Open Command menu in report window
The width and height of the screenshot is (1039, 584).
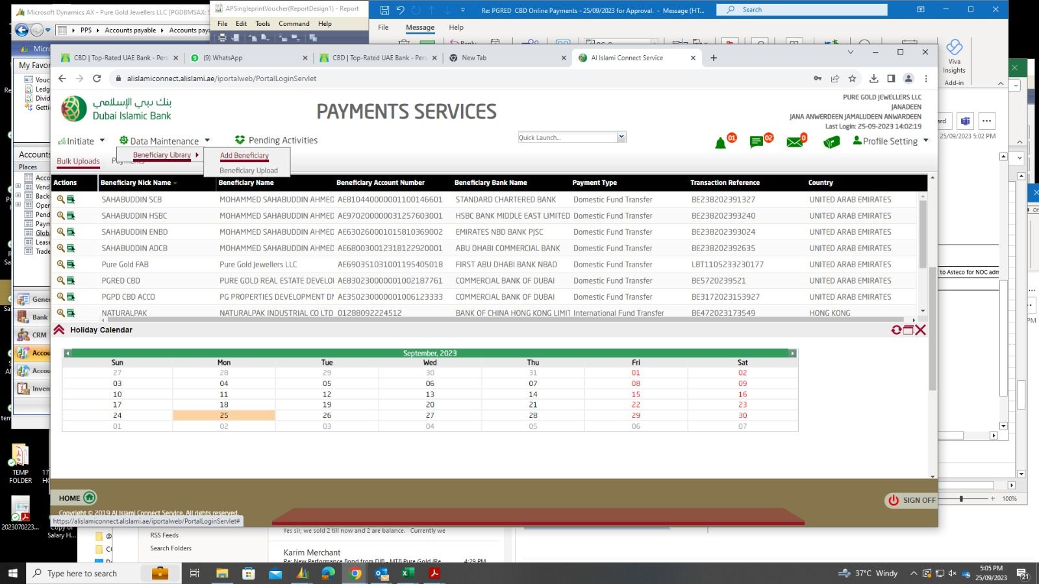click(x=294, y=24)
